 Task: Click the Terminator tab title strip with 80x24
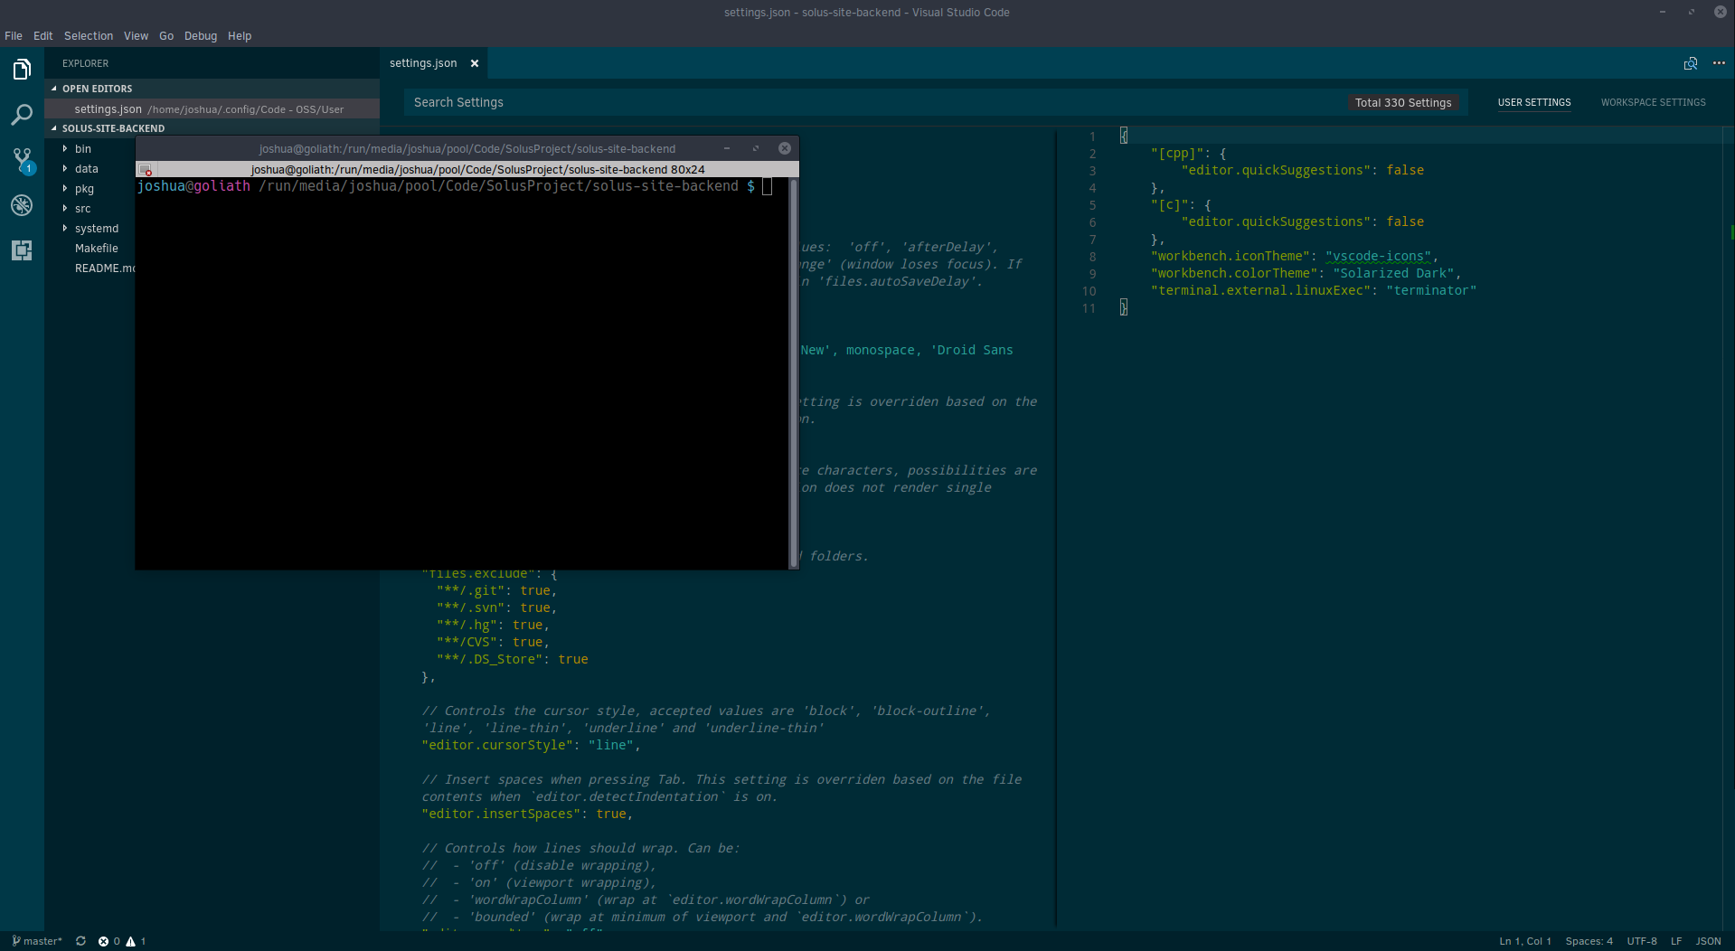point(477,170)
